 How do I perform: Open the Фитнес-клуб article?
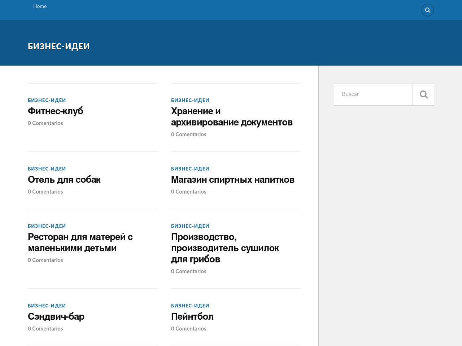tap(56, 111)
